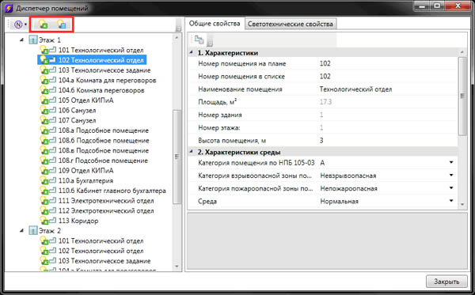
Task: Click the Номер здания property label
Action: point(220,115)
